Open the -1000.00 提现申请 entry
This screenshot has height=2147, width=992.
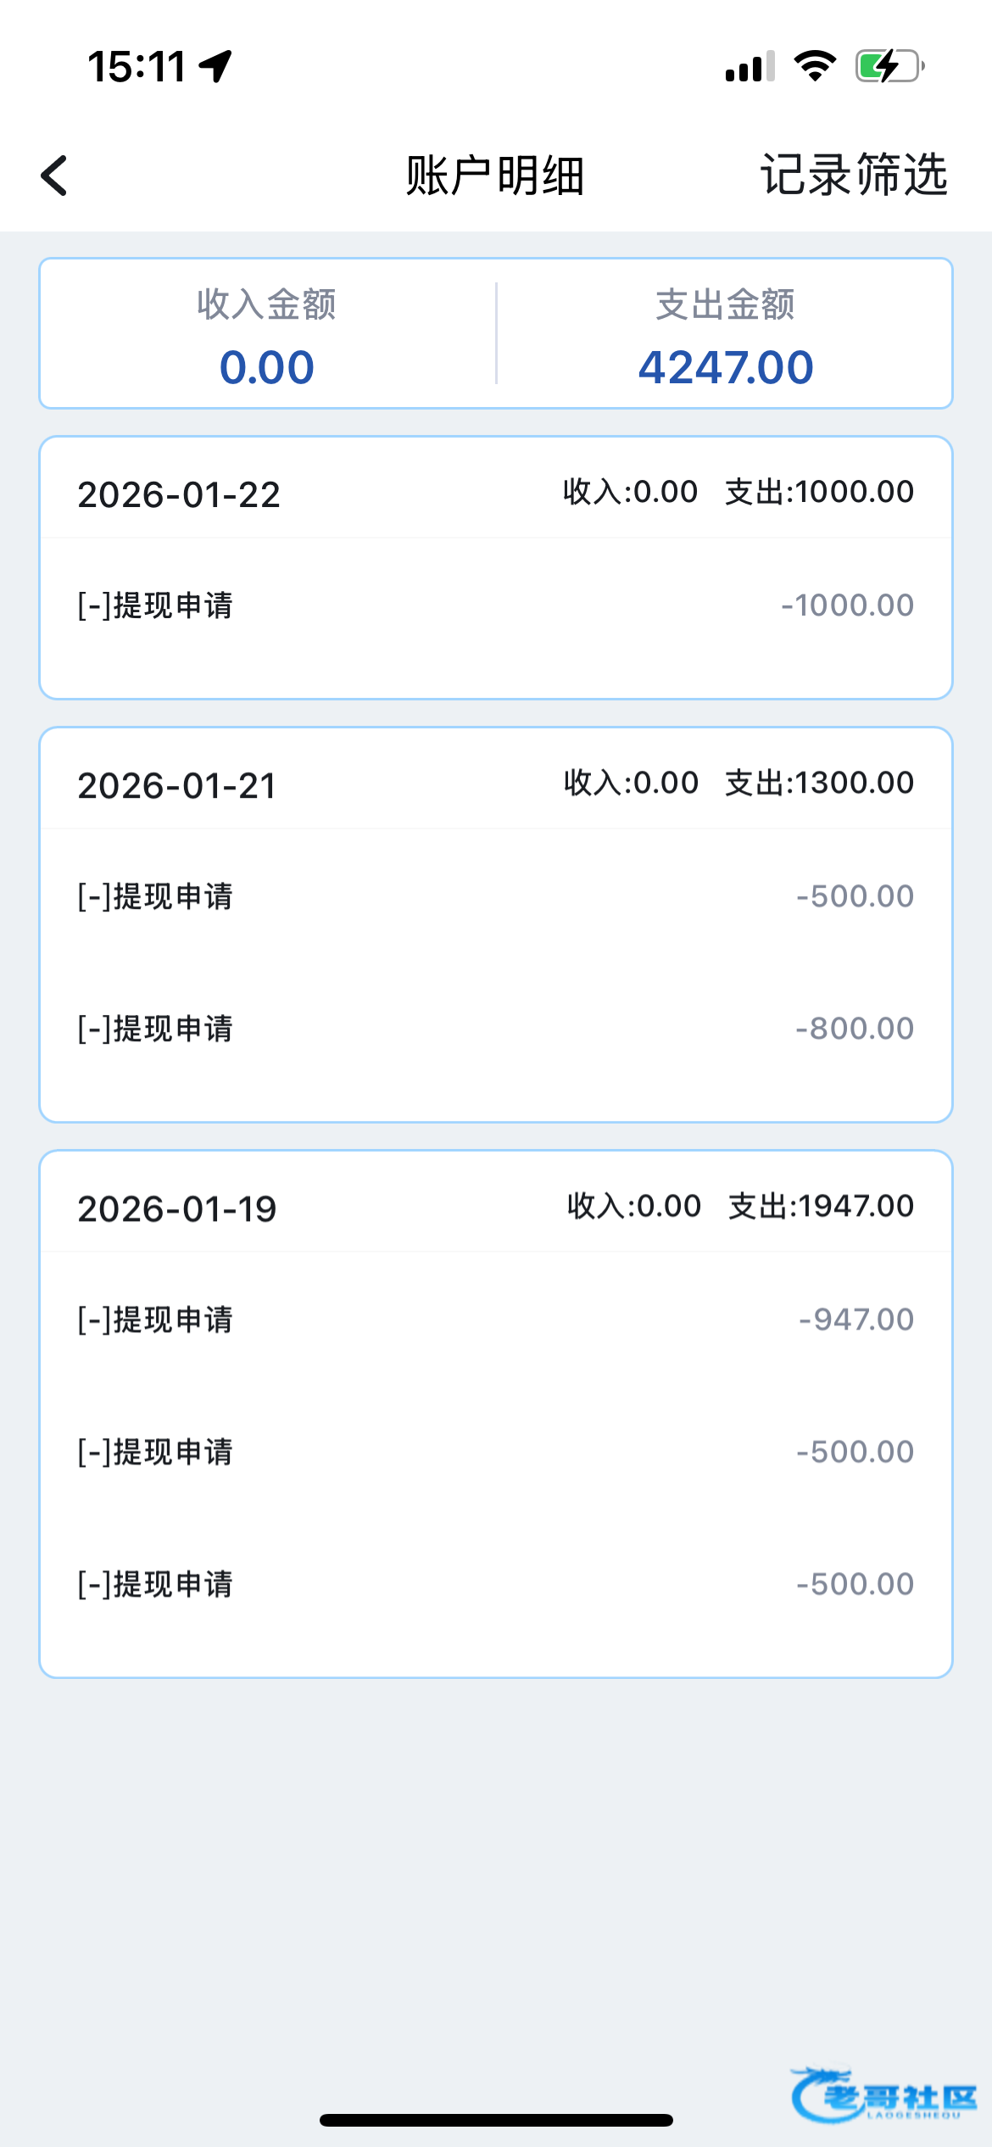[495, 605]
